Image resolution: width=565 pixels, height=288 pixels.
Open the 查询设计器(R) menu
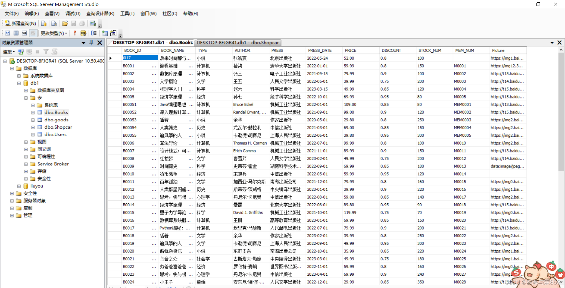pos(100,14)
